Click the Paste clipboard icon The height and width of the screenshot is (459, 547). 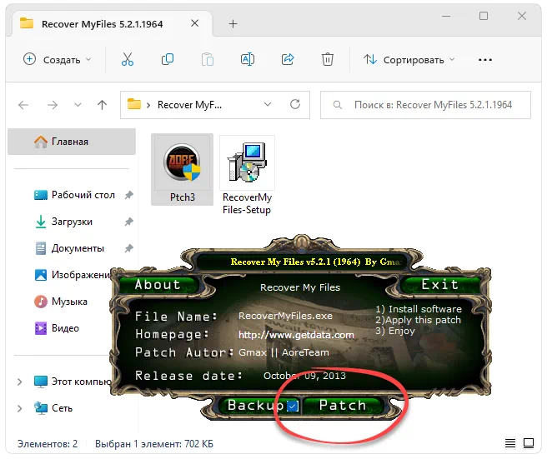tap(208, 60)
